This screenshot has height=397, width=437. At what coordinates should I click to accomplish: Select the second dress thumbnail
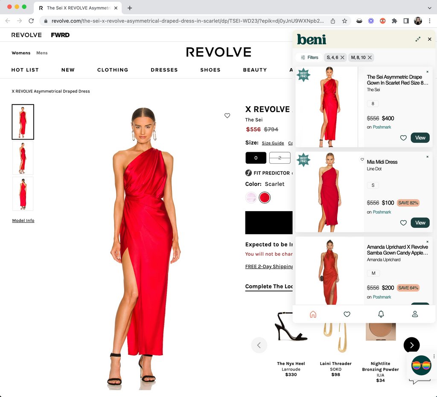pyautogui.click(x=23, y=158)
